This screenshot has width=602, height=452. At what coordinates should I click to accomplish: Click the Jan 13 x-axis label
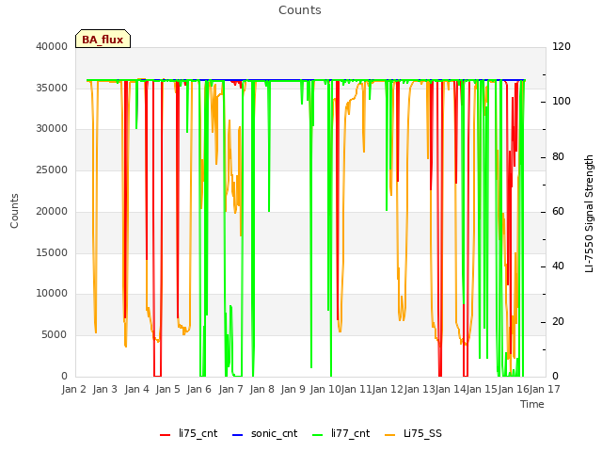[x=420, y=389]
